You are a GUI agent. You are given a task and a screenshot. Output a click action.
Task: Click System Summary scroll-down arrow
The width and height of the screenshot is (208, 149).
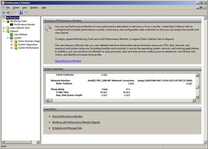tap(197, 97)
